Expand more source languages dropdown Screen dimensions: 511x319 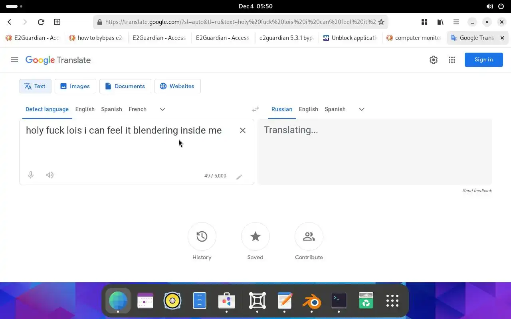(x=162, y=109)
